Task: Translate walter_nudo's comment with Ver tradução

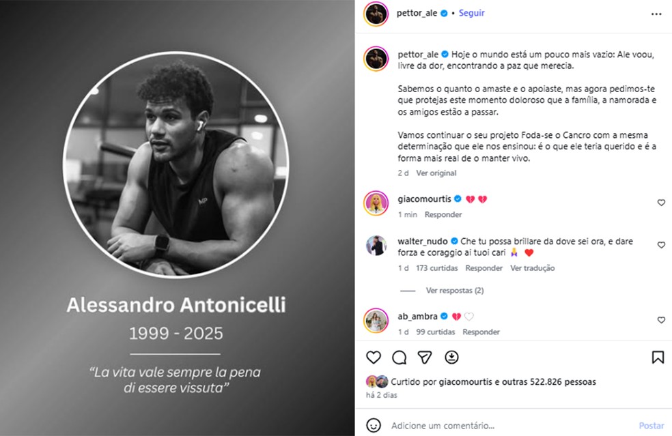Action: pos(532,267)
